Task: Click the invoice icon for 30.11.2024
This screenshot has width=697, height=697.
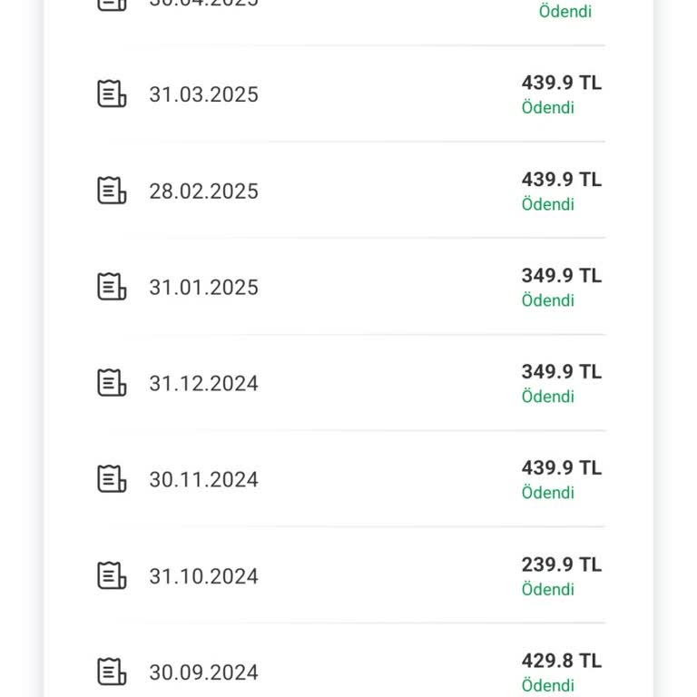Action: (112, 479)
